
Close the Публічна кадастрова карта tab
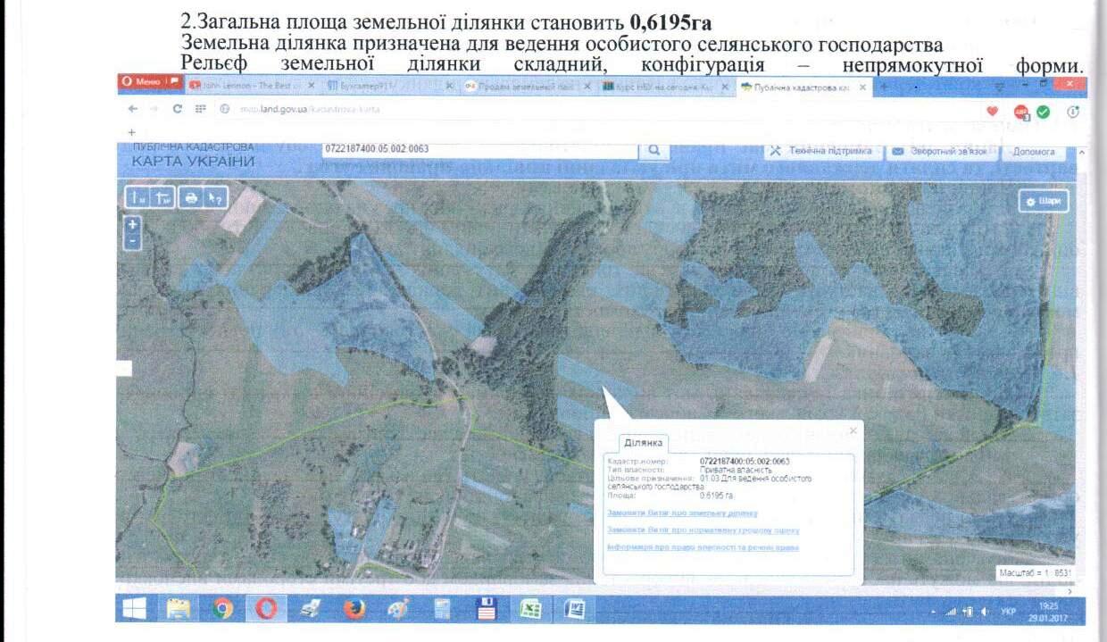coord(863,88)
